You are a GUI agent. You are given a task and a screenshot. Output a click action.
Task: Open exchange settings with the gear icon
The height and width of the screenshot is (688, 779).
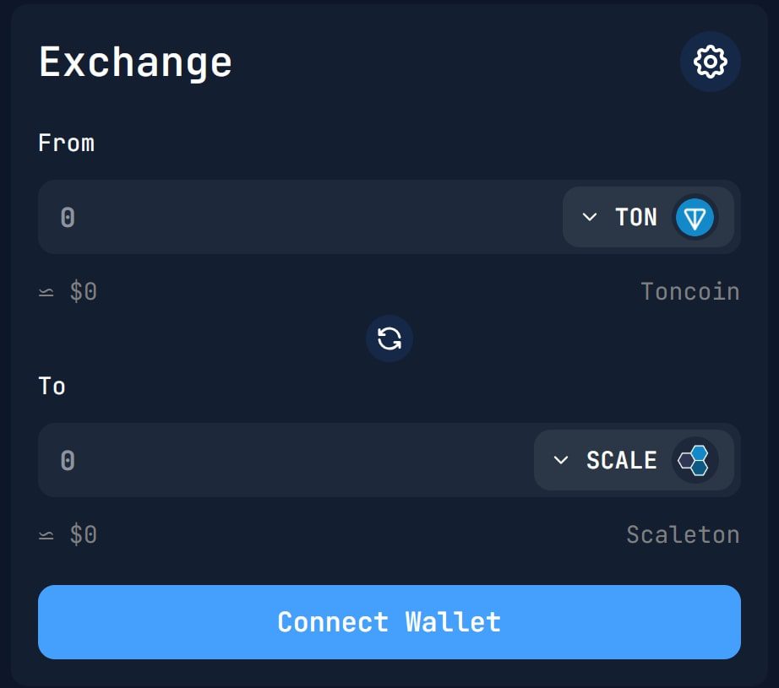710,62
